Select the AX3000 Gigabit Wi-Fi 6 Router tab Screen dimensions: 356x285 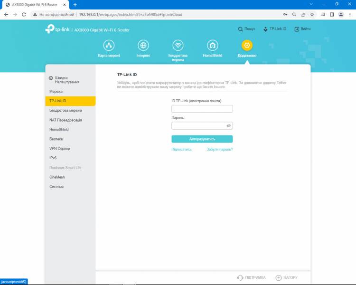coord(35,5)
